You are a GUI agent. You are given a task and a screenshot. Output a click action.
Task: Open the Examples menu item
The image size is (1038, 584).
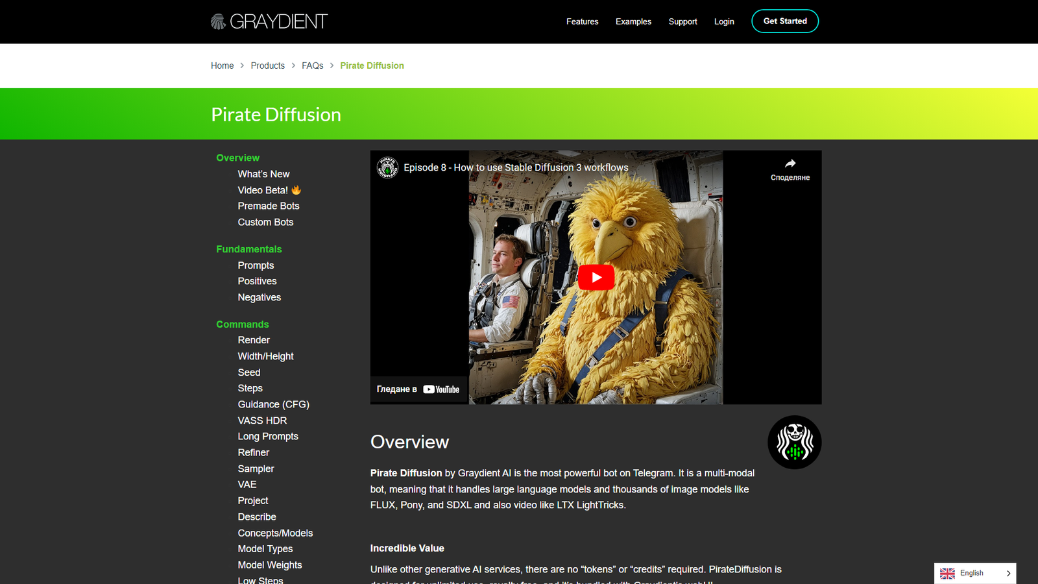633,21
